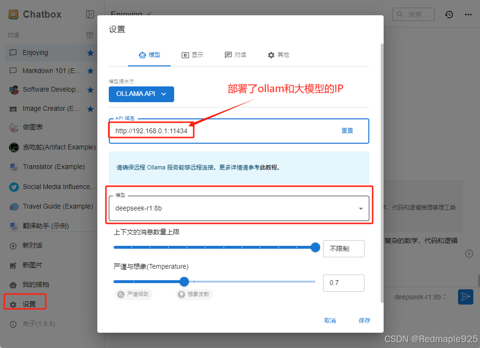Click the send message arrow button
This screenshot has width=480, height=348.
466,297
